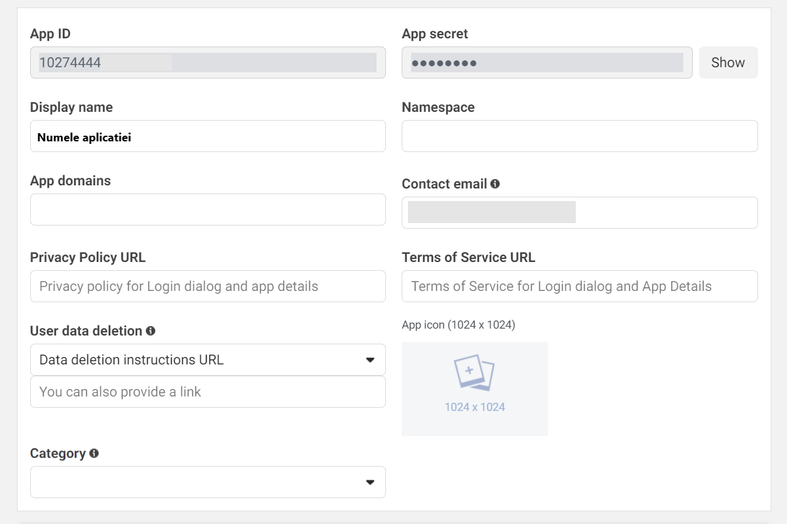The width and height of the screenshot is (787, 524).
Task: Upload an image via the app icon placeholder
Action: [x=475, y=388]
